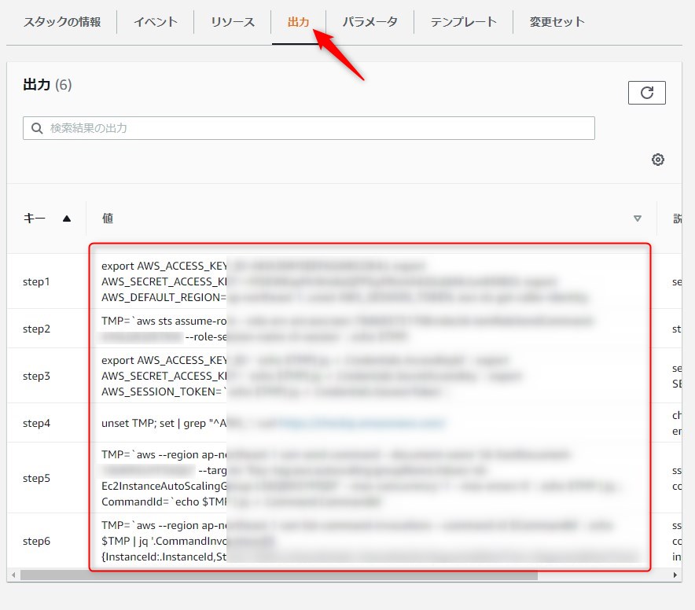The width and height of the screenshot is (695, 610).
Task: Click the 値 column header
Action: (x=108, y=218)
